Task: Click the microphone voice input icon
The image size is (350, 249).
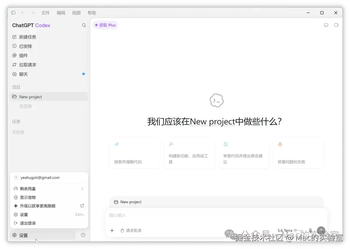Action: (x=310, y=231)
